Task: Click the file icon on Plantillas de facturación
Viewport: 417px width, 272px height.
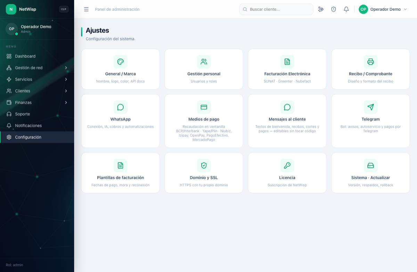Action: coord(121,165)
